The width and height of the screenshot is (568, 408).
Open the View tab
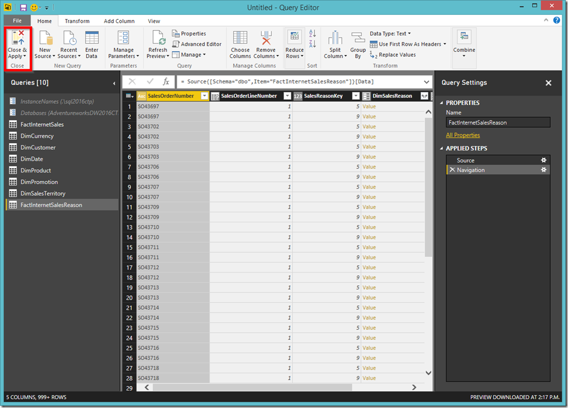coord(154,21)
